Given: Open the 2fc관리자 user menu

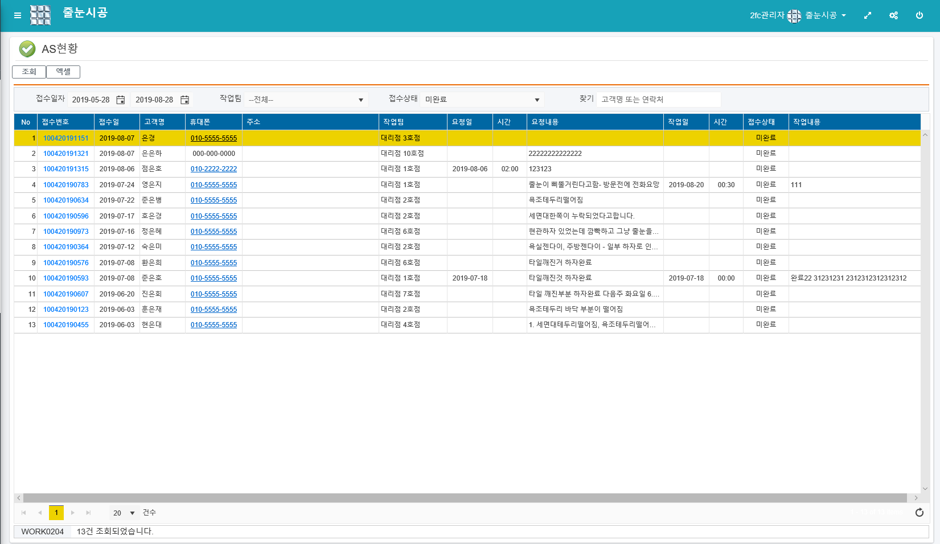Looking at the screenshot, I should point(797,15).
